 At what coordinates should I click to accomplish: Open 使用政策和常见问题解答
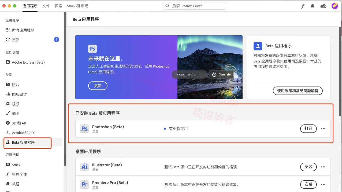point(298,91)
